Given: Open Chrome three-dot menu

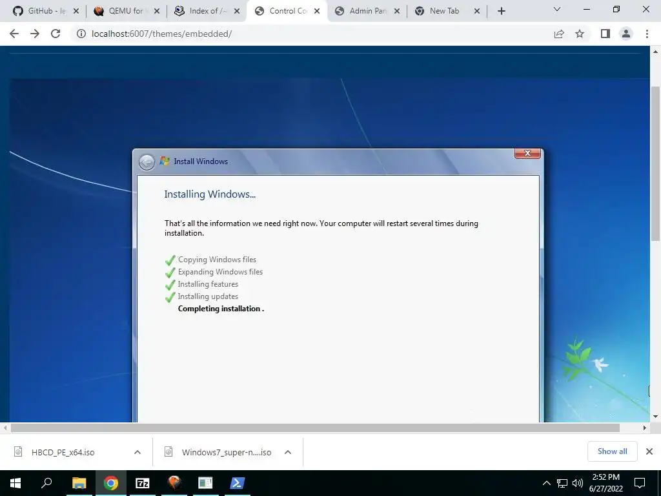Looking at the screenshot, I should coord(647,34).
